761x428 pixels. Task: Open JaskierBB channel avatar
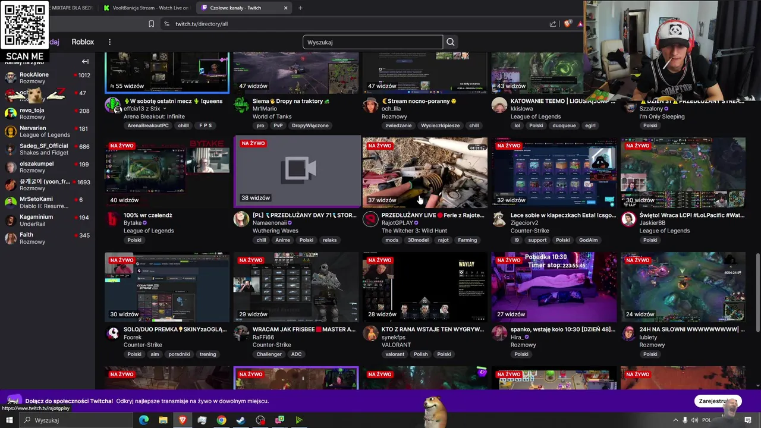coord(628,219)
